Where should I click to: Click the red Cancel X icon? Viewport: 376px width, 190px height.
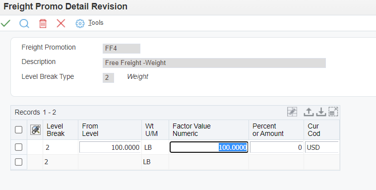pos(61,23)
